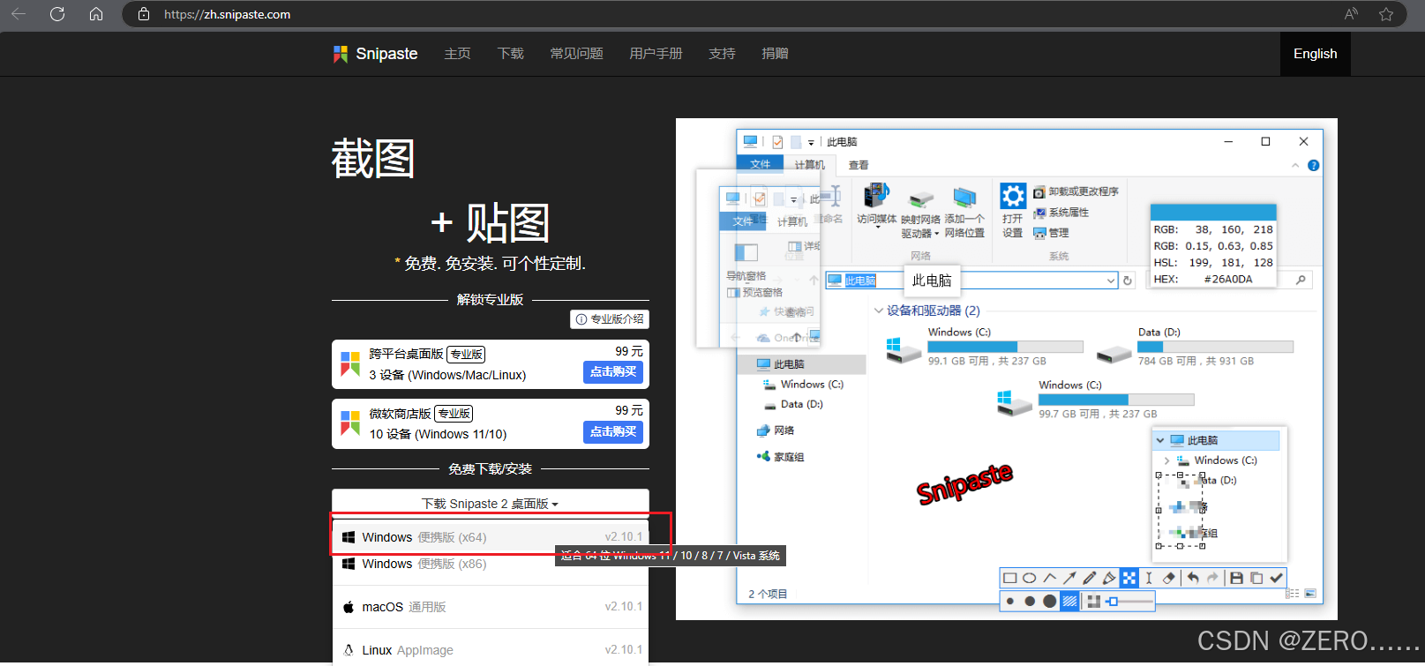Open the 主页 nav item
1425x666 pixels.
[457, 54]
